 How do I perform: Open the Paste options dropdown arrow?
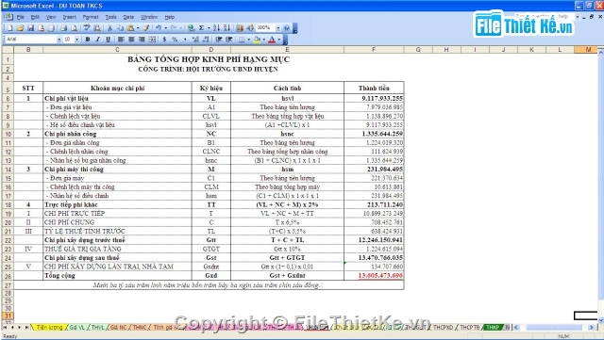coord(138,28)
